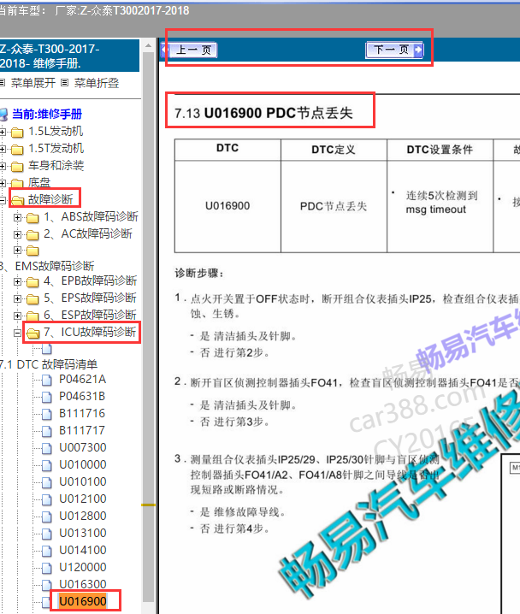
Task: Open the U014100 fault code page
Action: (83, 550)
